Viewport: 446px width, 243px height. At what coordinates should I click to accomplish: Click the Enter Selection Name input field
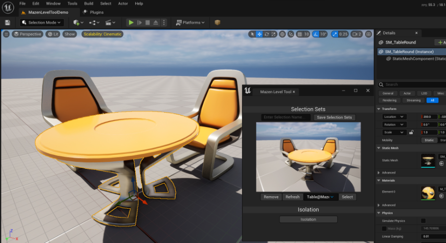tap(286, 117)
